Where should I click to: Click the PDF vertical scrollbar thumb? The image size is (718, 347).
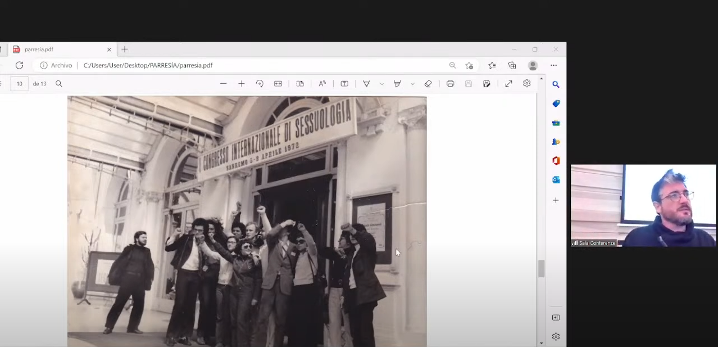point(542,269)
